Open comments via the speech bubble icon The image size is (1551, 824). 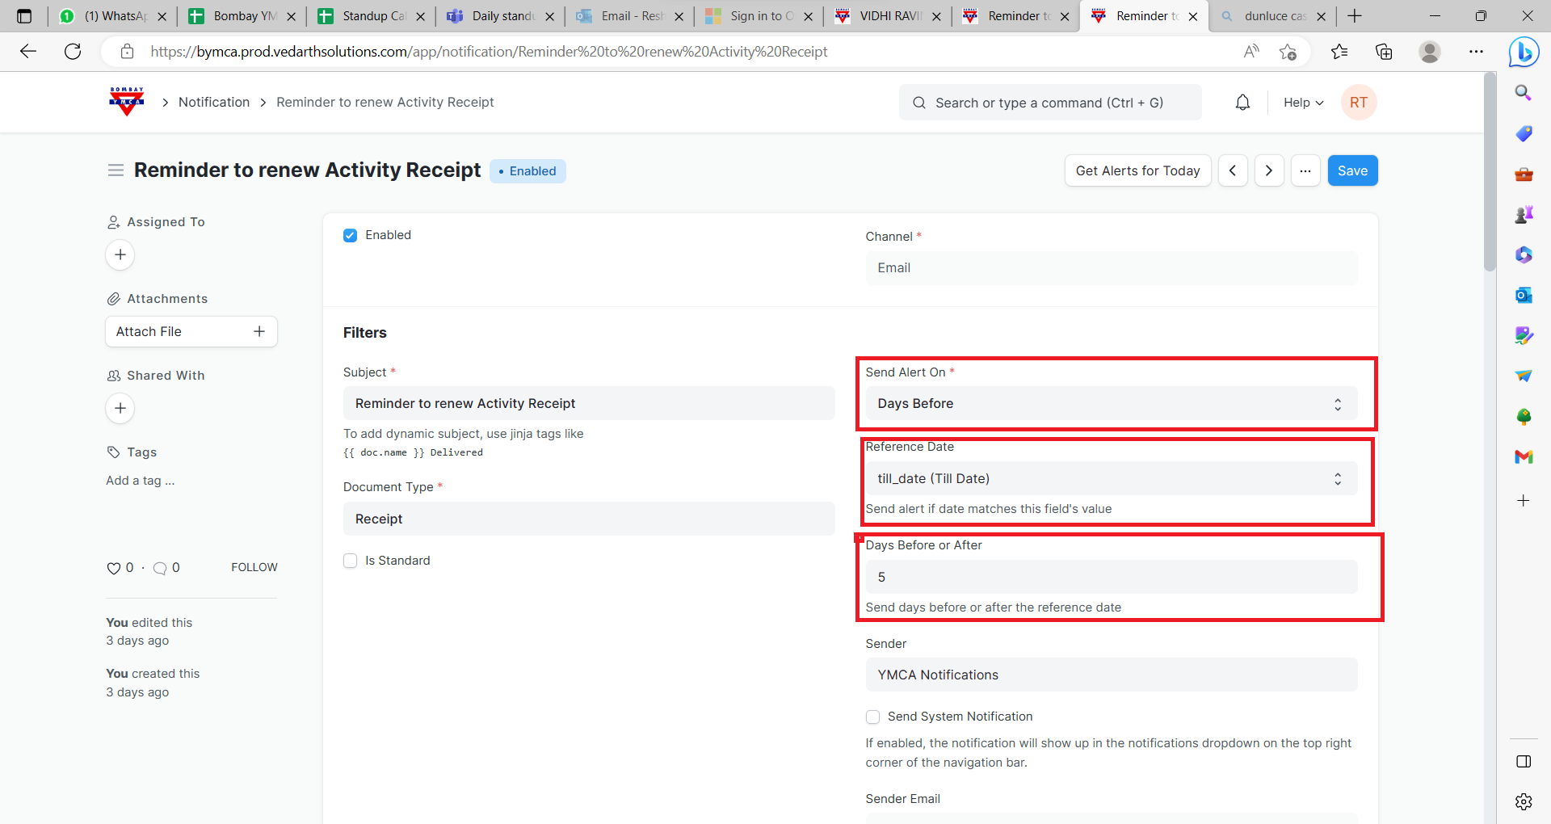pos(160,568)
